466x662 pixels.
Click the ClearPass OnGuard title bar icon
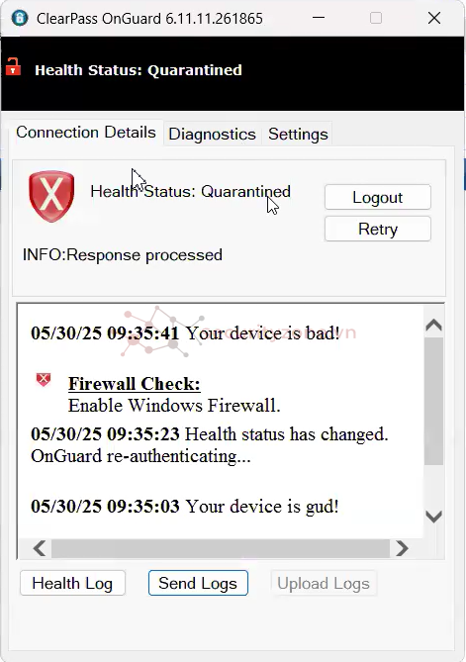[x=20, y=18]
